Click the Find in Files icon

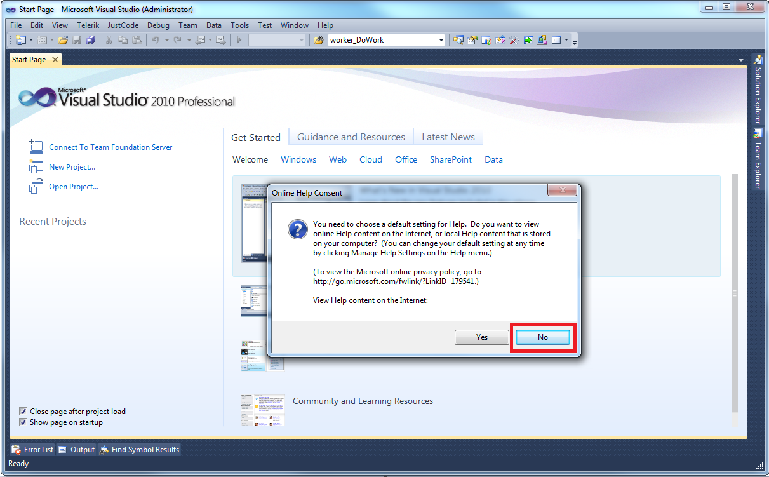(319, 40)
